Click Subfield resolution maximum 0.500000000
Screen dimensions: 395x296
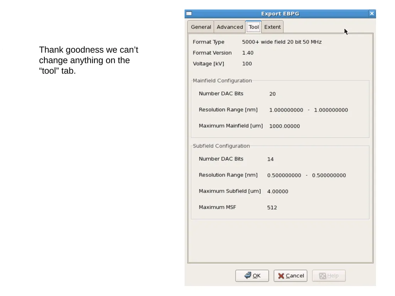pyautogui.click(x=329, y=175)
